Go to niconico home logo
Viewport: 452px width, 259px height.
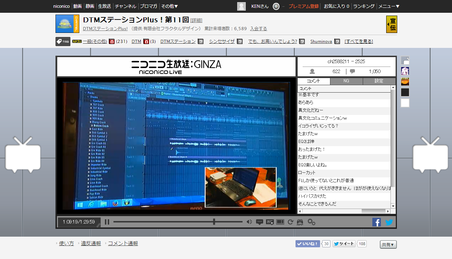(x=62, y=6)
